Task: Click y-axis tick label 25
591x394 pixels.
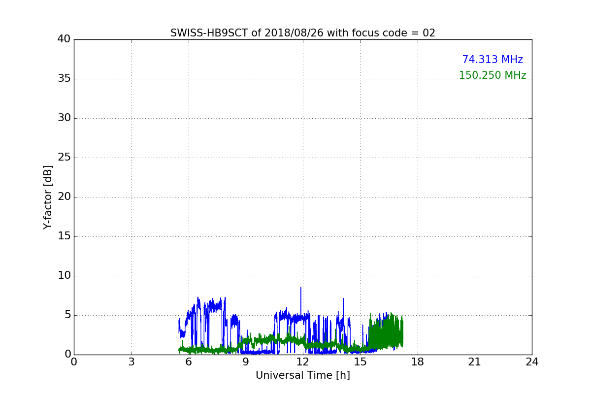Action: tap(64, 158)
